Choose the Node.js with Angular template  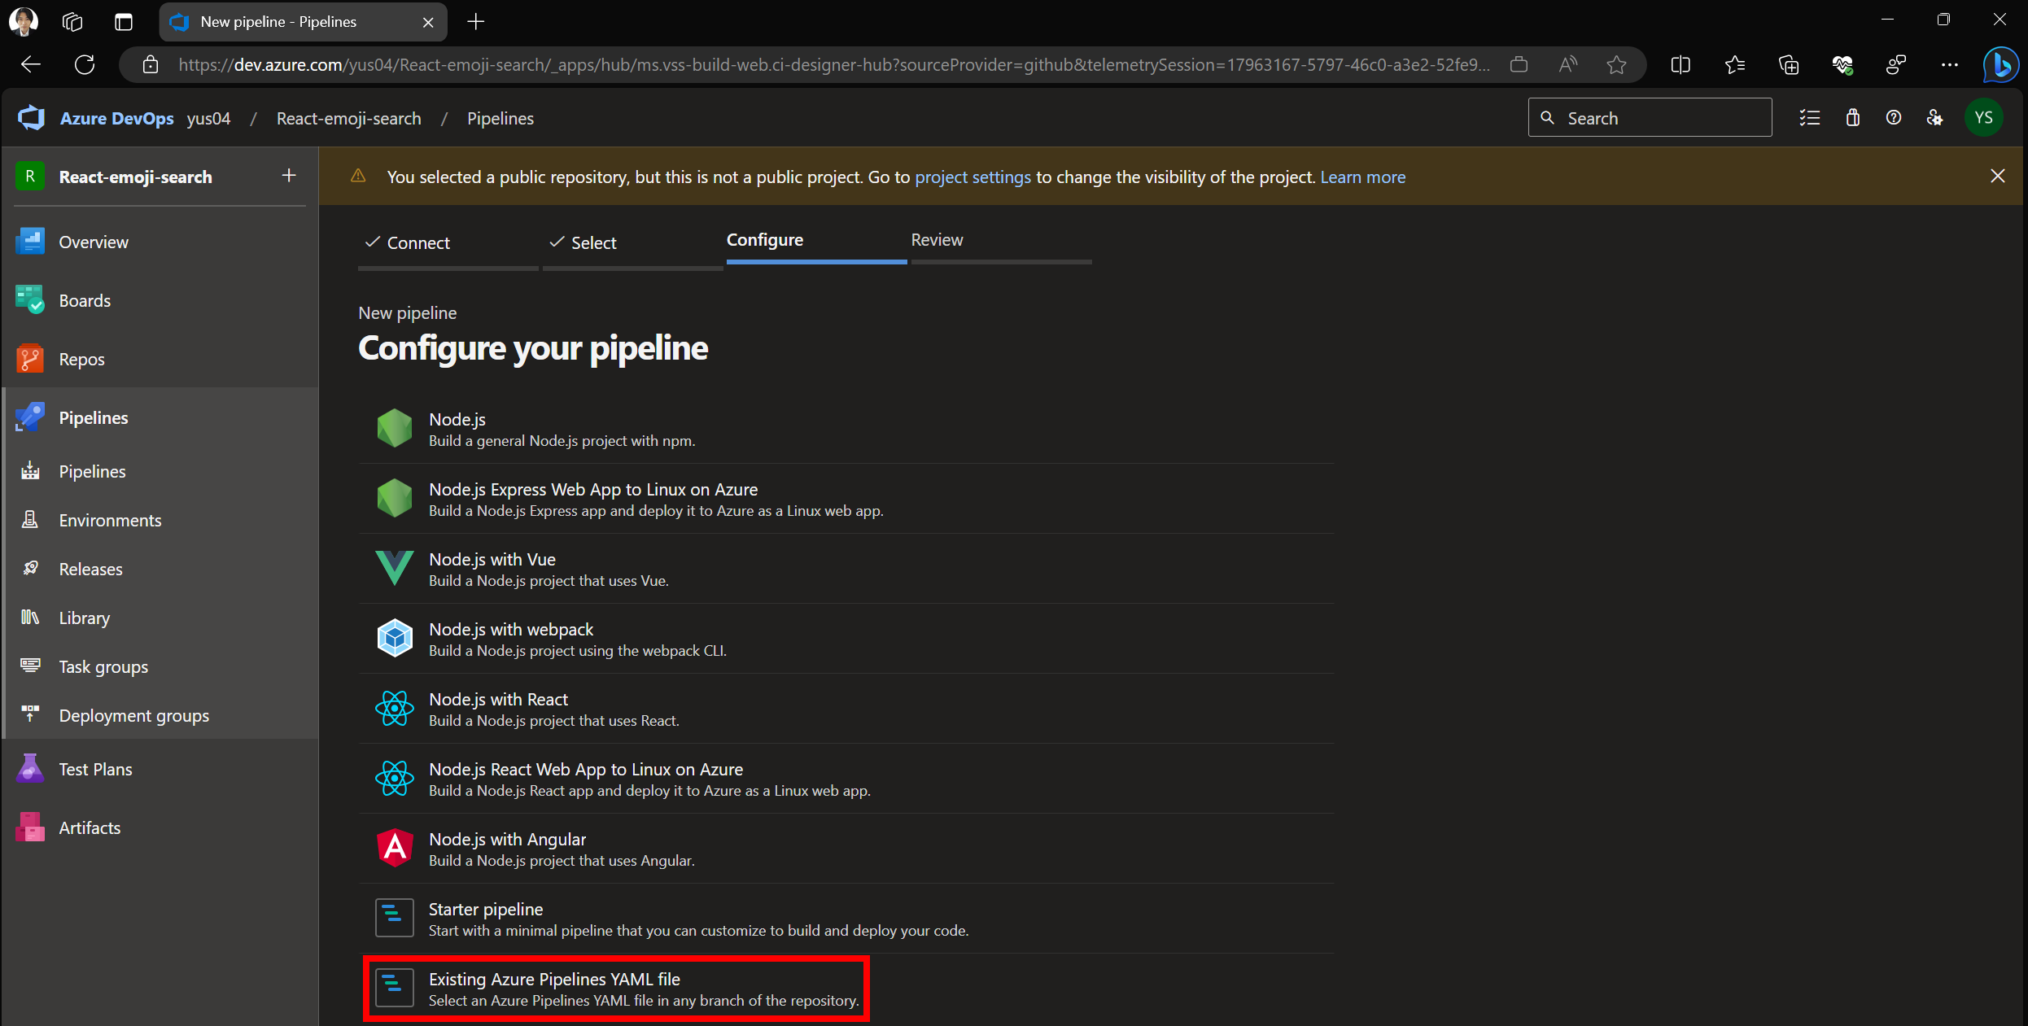pos(507,840)
